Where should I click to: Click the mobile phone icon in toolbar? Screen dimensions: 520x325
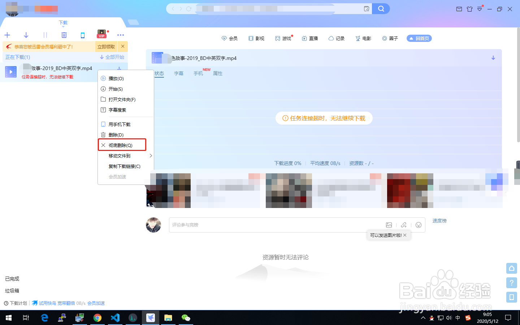[x=83, y=35]
